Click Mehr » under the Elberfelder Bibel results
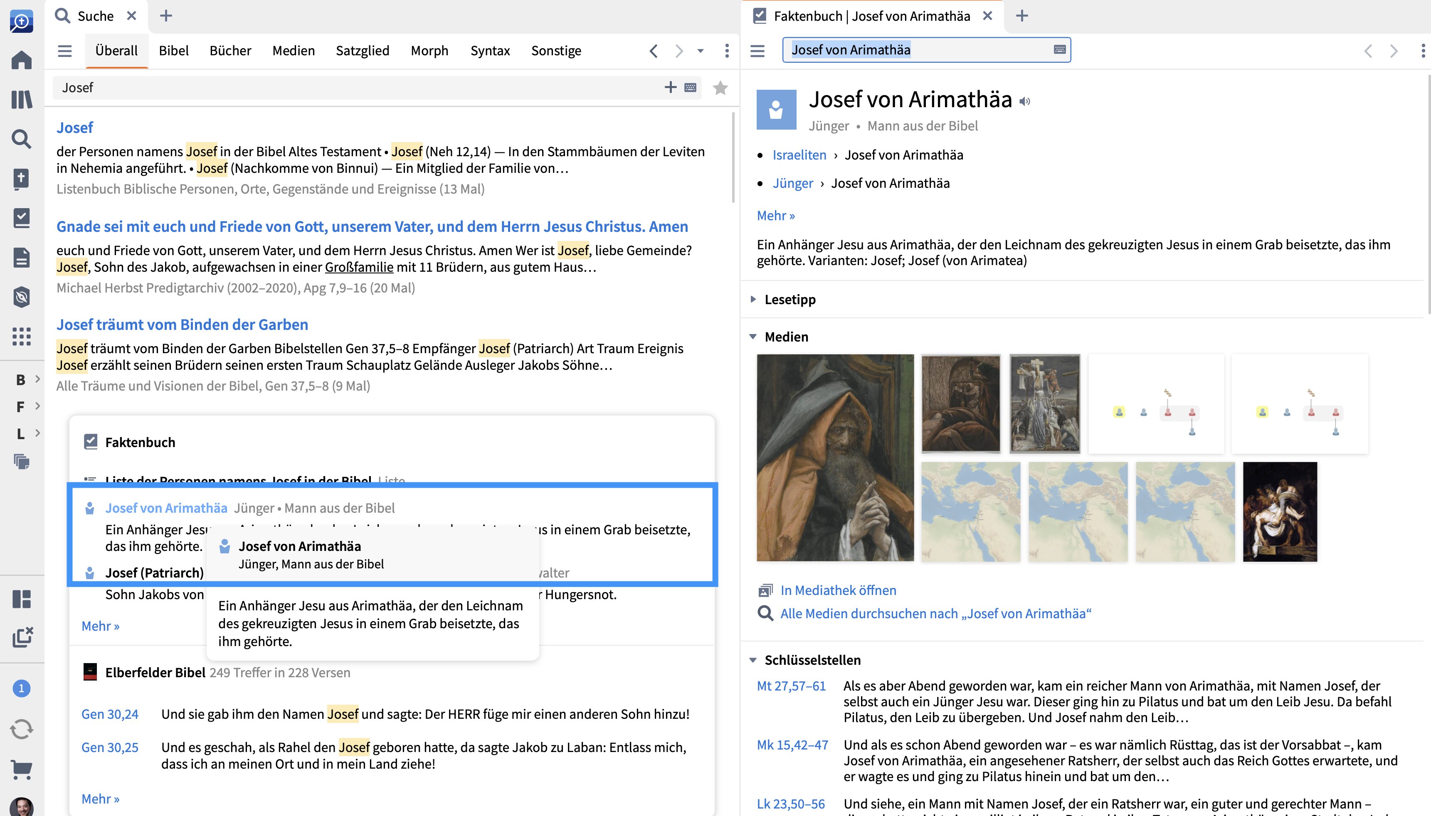Screen dimensions: 1431x816 point(100,799)
